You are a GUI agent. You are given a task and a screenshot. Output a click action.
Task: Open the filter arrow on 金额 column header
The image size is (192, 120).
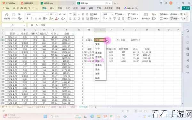click(73, 34)
